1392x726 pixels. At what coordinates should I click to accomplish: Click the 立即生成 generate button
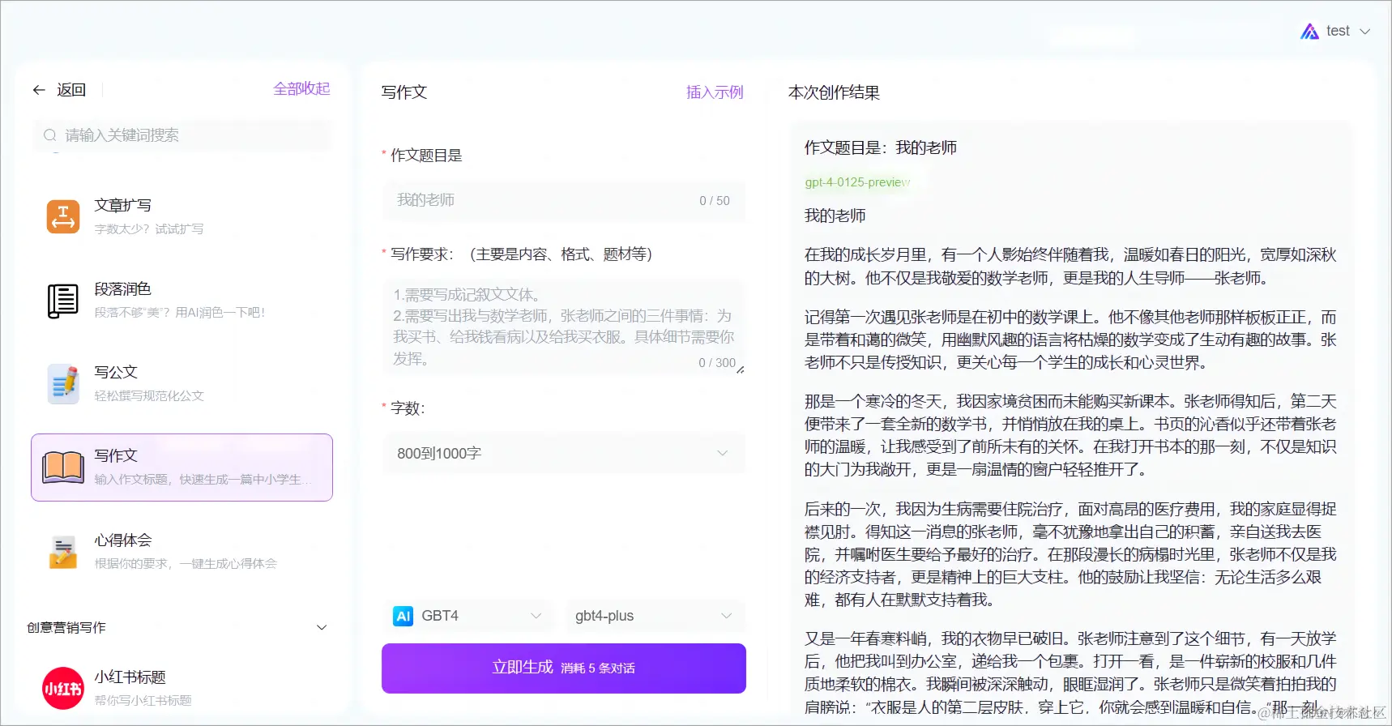[564, 668]
